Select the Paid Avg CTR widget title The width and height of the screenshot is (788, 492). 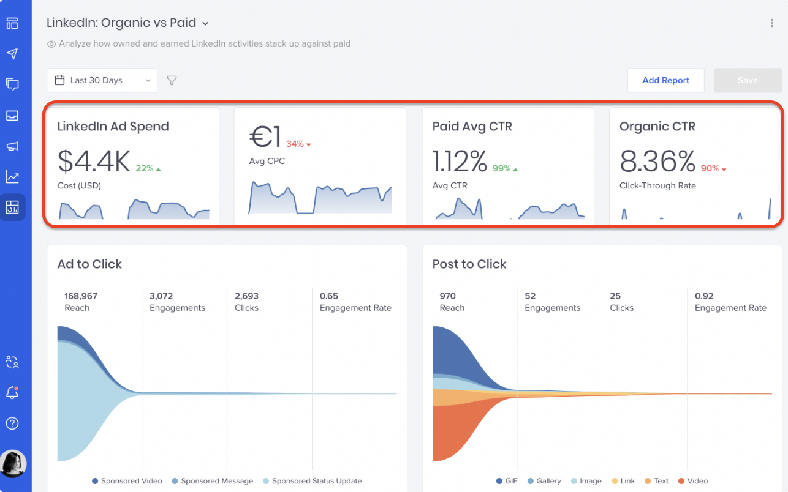pos(472,127)
